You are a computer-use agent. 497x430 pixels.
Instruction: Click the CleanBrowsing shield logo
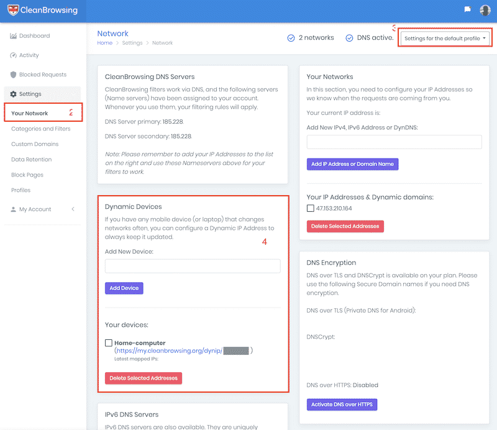click(x=12, y=10)
